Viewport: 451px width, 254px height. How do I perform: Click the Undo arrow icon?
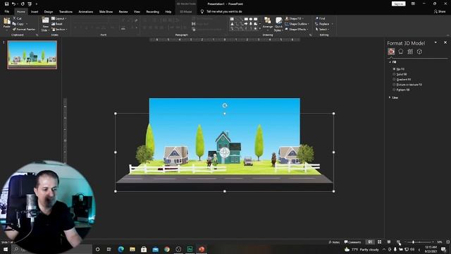pyautogui.click(x=13, y=4)
